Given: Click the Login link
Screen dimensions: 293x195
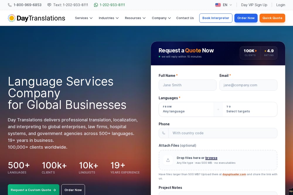Looking at the screenshot, I should coord(281,5).
